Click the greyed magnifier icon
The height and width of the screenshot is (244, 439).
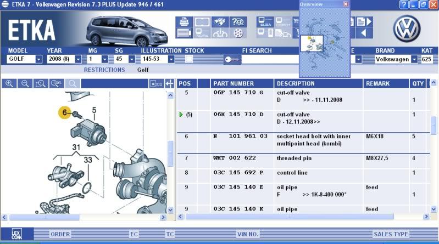point(73,83)
